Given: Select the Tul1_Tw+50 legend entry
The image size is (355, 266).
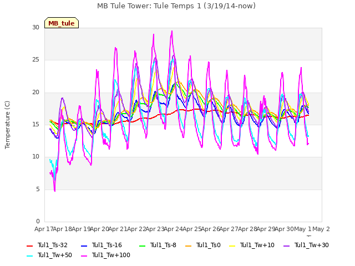Looking at the screenshot, I should pyautogui.click(x=49, y=255).
